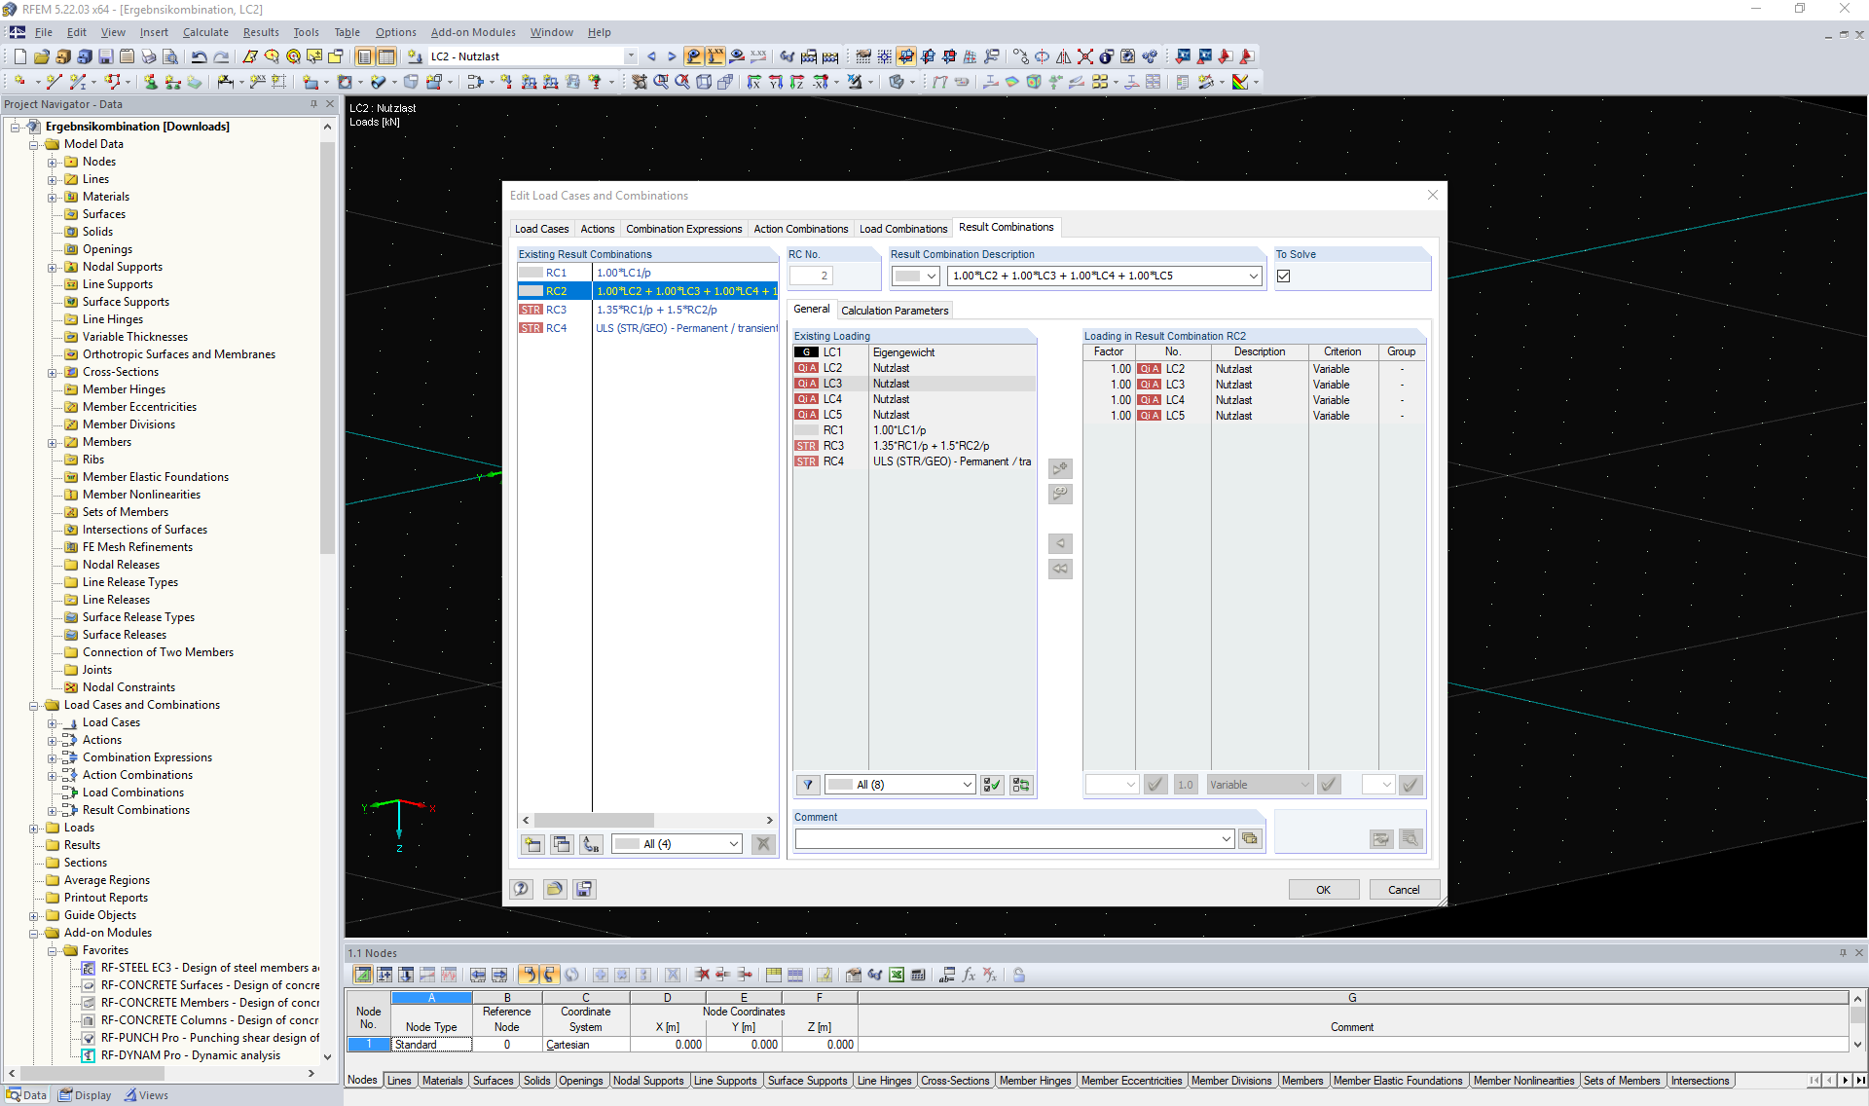The image size is (1869, 1106).
Task: Click the delete row icon in RC toolbar
Action: coord(763,844)
